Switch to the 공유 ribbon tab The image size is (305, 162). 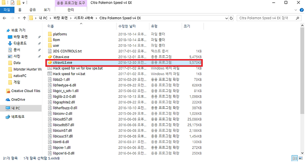pyautogui.click(x=33, y=10)
